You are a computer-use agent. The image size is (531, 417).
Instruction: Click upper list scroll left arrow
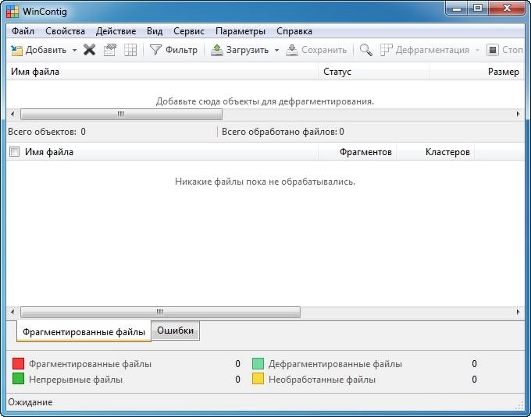[12, 115]
